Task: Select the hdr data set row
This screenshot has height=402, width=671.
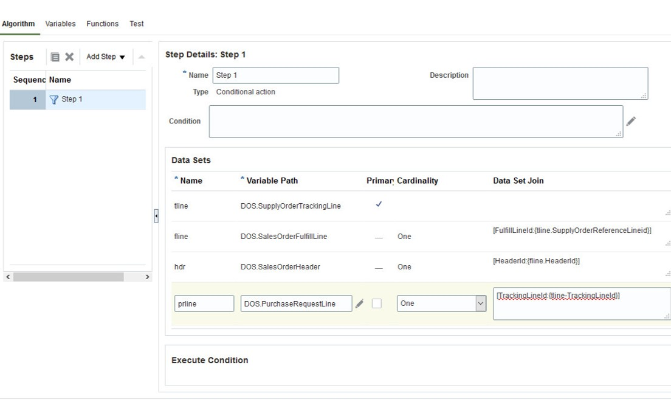Action: point(421,267)
